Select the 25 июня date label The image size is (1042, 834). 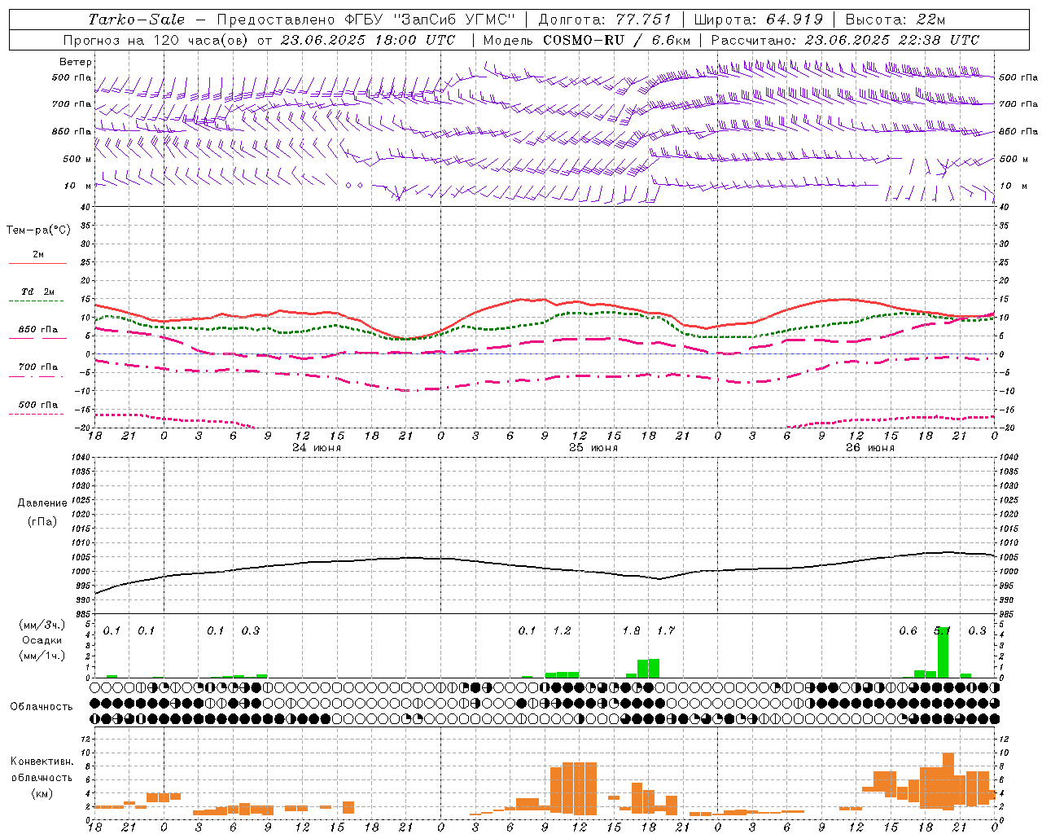(593, 447)
